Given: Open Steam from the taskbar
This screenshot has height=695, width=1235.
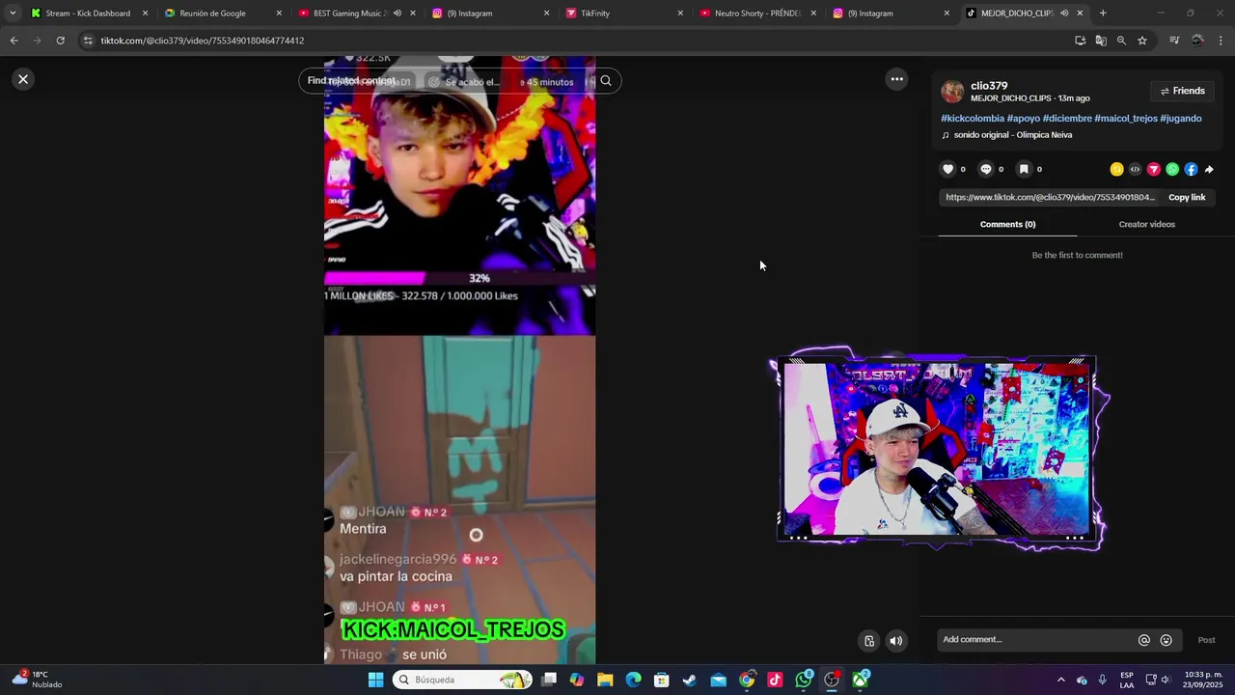Looking at the screenshot, I should [690, 680].
